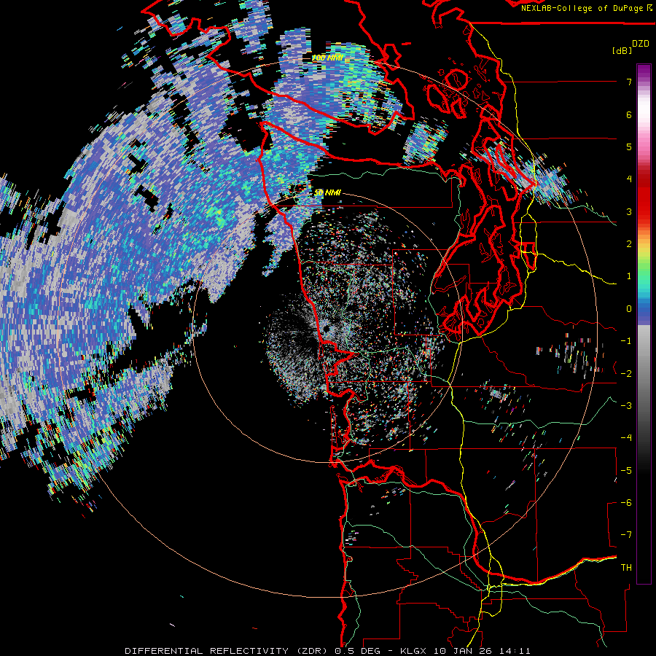The image size is (656, 656).
Task: Click the -4 value on the scale
Action: point(626,438)
